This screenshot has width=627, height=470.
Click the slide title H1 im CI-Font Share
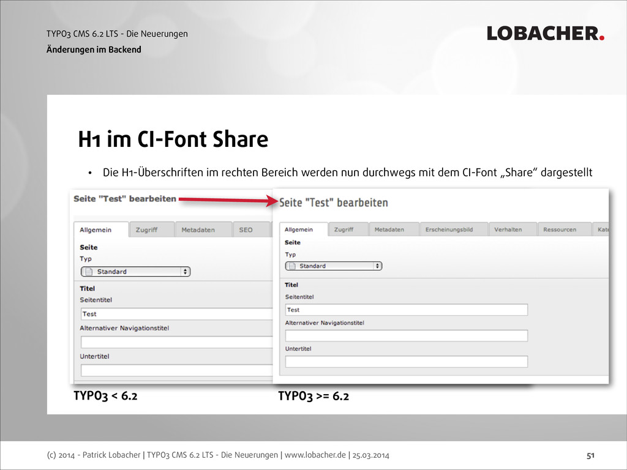[173, 139]
